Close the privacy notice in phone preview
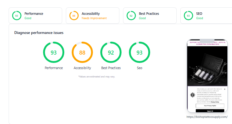The width and height of the screenshot is (232, 124). [225, 89]
